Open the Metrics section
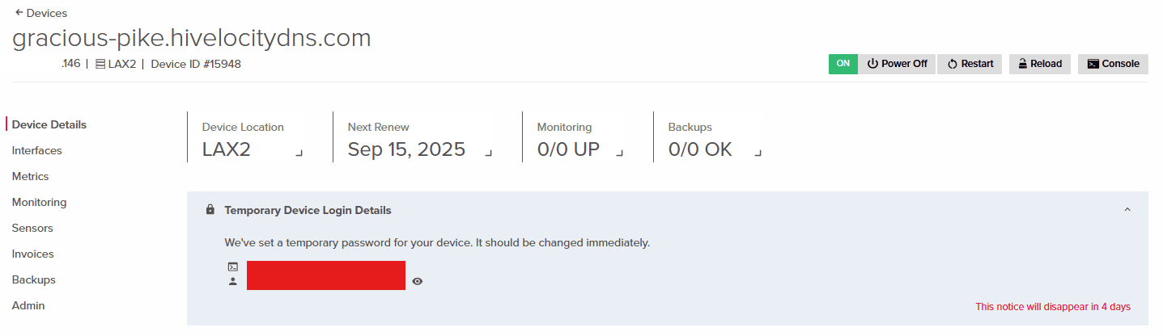Image resolution: width=1163 pixels, height=336 pixels. 31,177
